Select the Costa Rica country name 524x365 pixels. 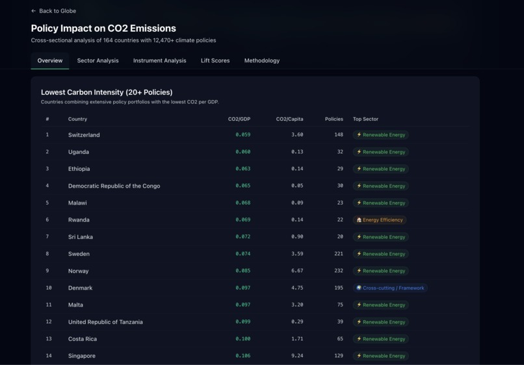(x=83, y=339)
